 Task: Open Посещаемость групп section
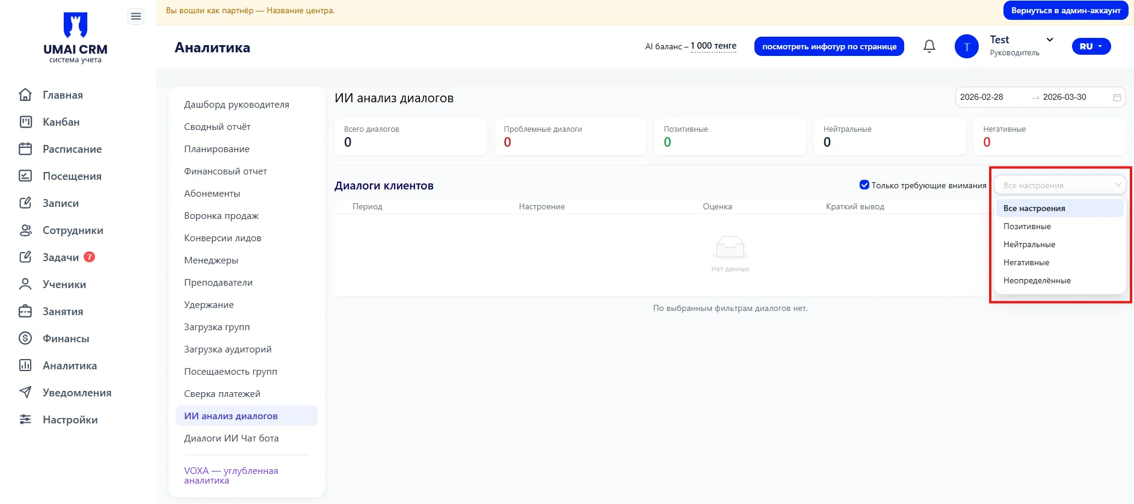click(230, 372)
